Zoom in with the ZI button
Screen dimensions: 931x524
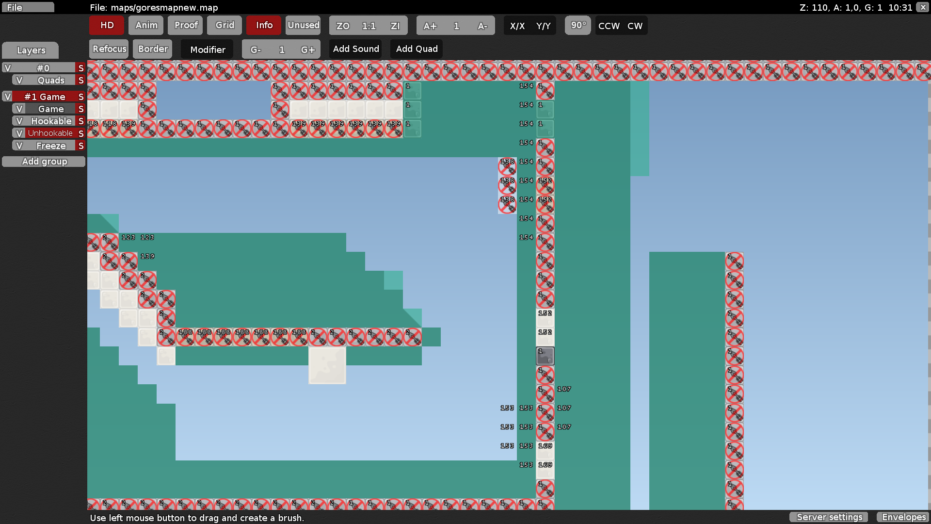395,26
